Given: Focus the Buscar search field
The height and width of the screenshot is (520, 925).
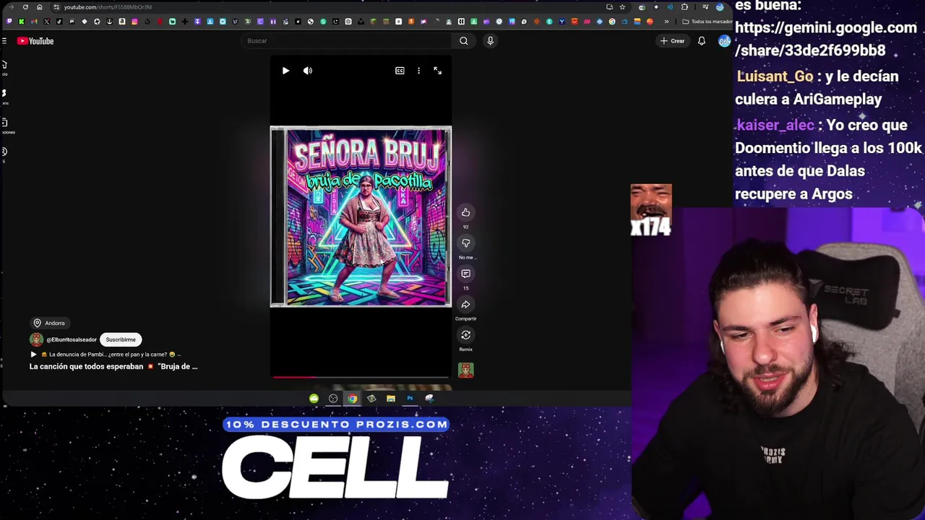Looking at the screenshot, I should pyautogui.click(x=347, y=41).
